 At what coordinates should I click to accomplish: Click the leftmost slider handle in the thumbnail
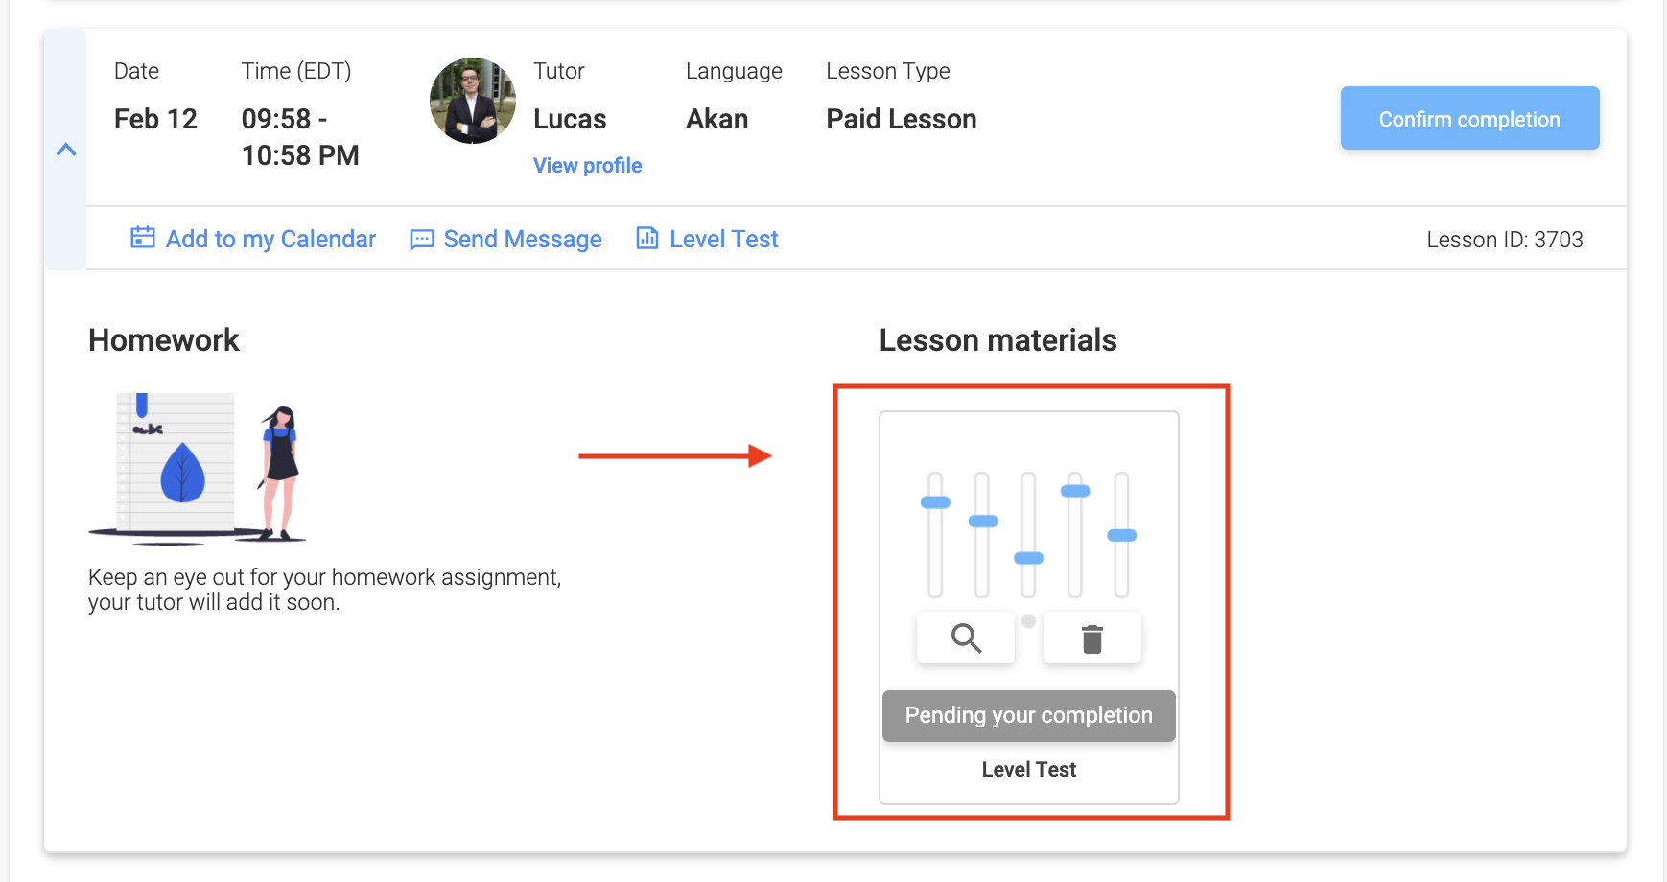935,502
